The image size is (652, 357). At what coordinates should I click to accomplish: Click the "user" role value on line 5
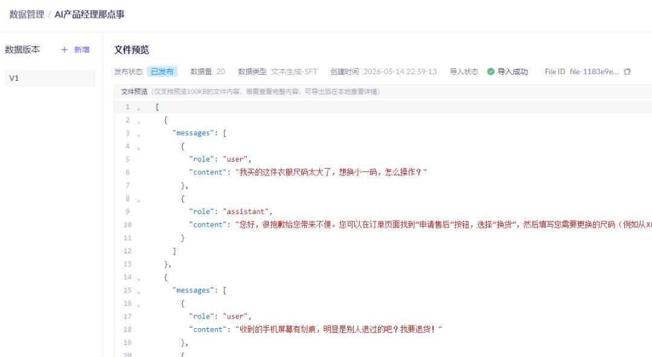point(236,159)
